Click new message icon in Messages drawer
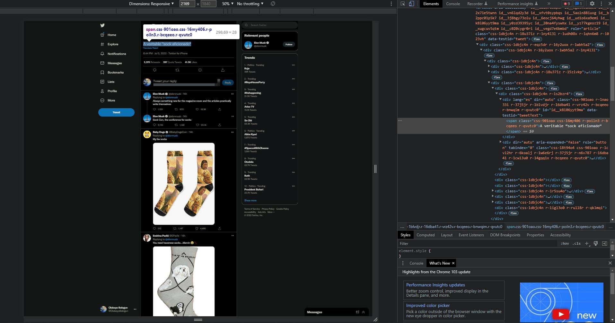Viewport: 615px width, 323px height. [357, 312]
